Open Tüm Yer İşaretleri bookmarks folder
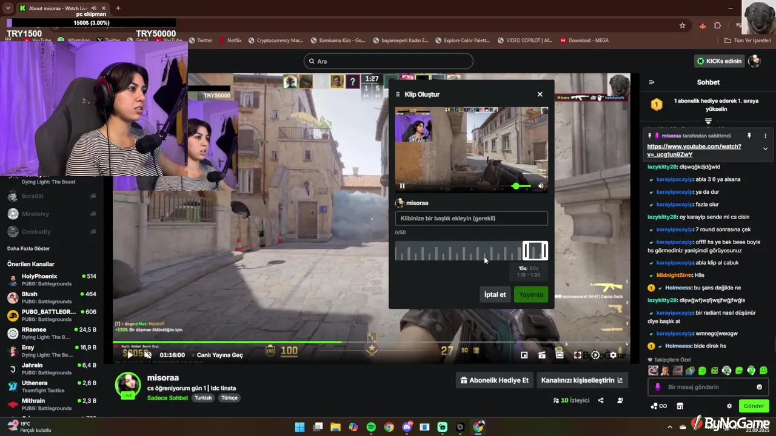 (748, 41)
